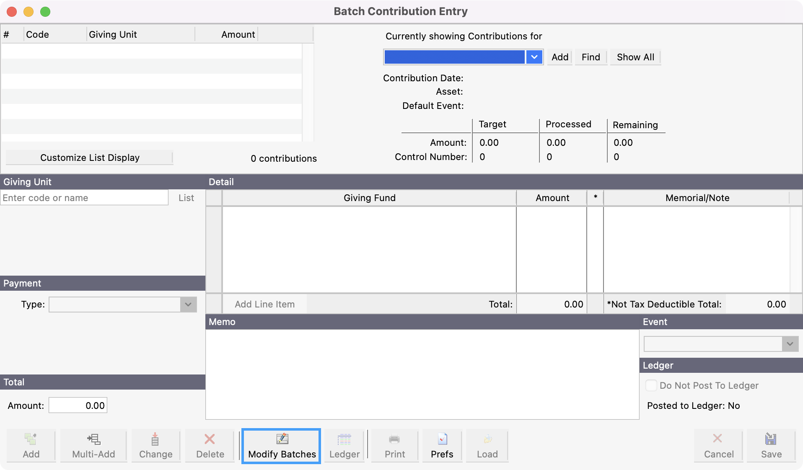This screenshot has width=803, height=470.
Task: Delete the selected contribution
Action: point(209,445)
